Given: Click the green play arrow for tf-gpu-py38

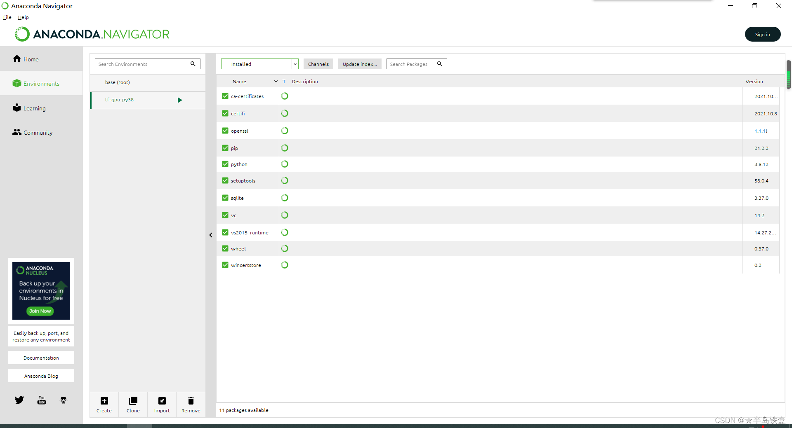Looking at the screenshot, I should pyautogui.click(x=180, y=100).
